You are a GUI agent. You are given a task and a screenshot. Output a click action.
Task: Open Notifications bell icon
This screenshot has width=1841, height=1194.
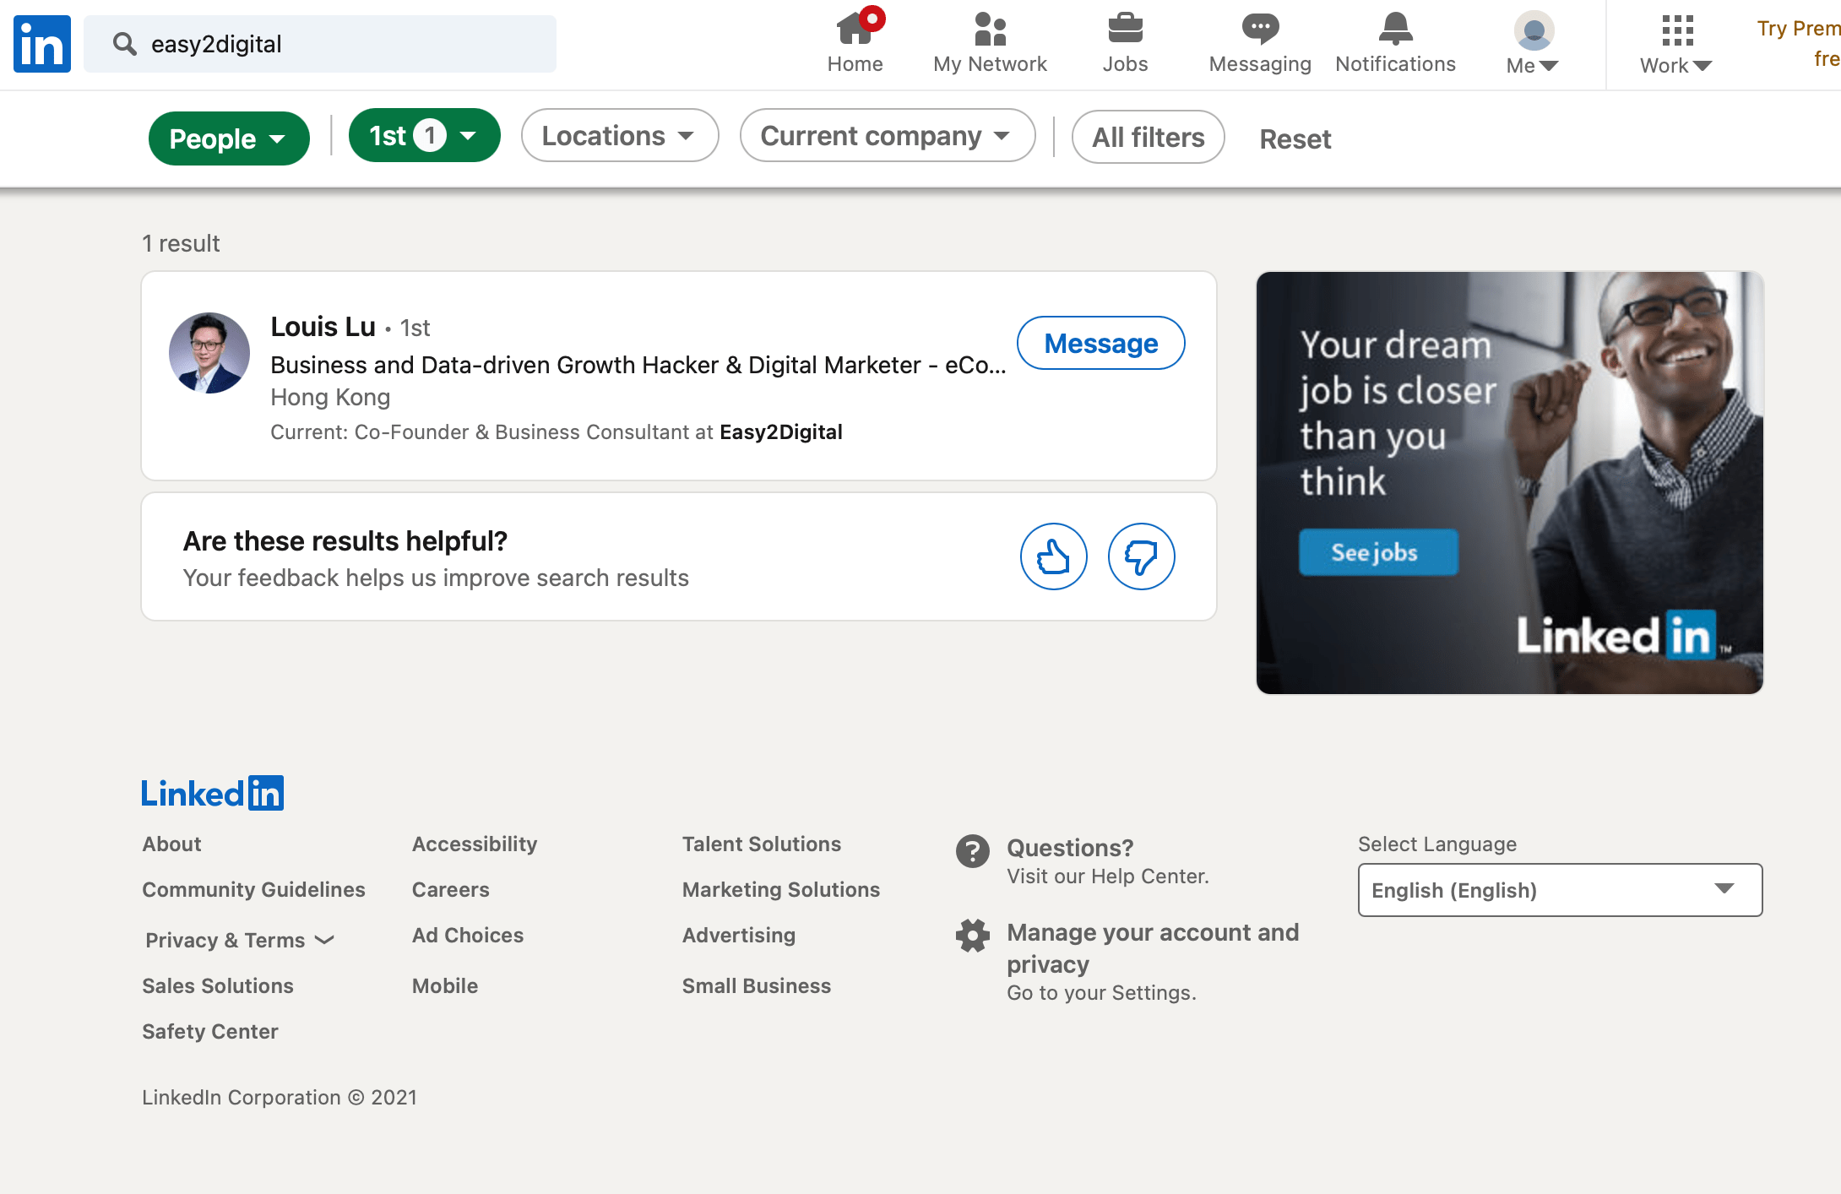[x=1395, y=29]
